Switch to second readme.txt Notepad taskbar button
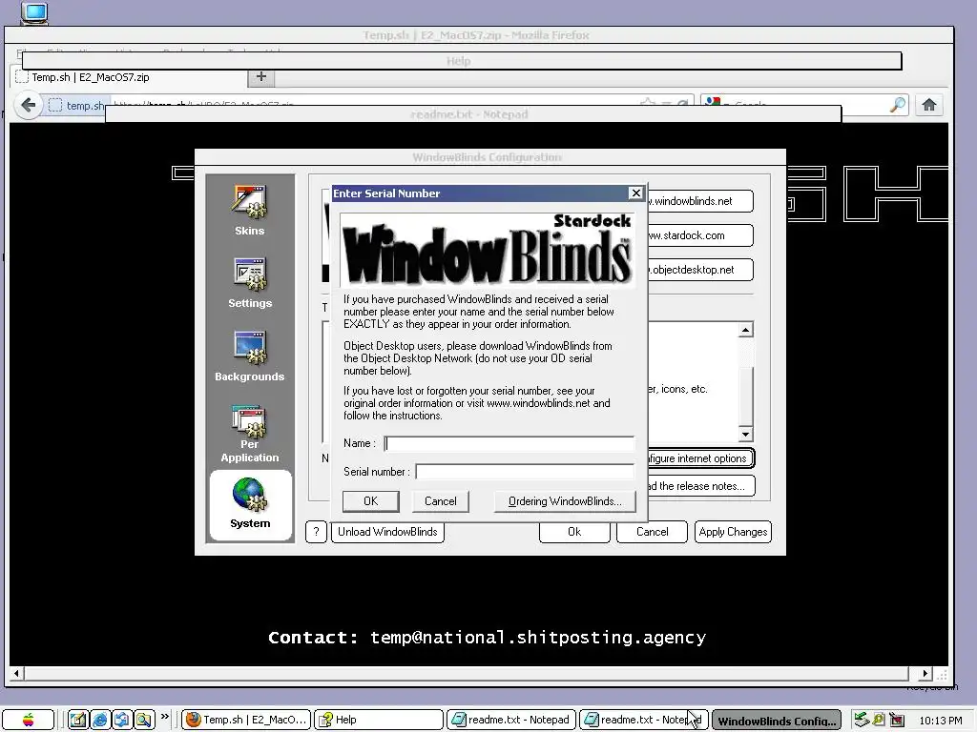The height and width of the screenshot is (732, 977). [x=644, y=720]
